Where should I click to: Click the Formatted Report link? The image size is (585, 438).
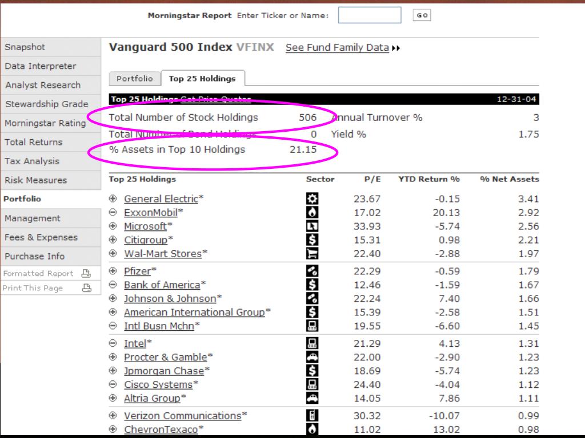point(38,273)
